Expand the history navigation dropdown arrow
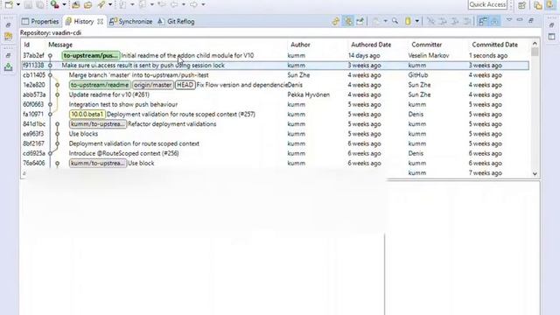 (x=385, y=21)
